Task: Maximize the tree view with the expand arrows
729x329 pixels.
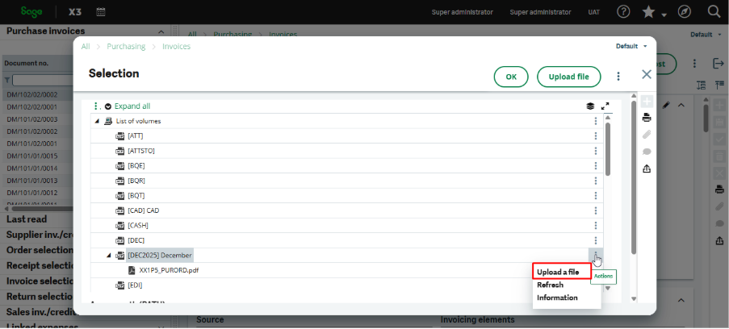Action: [605, 106]
